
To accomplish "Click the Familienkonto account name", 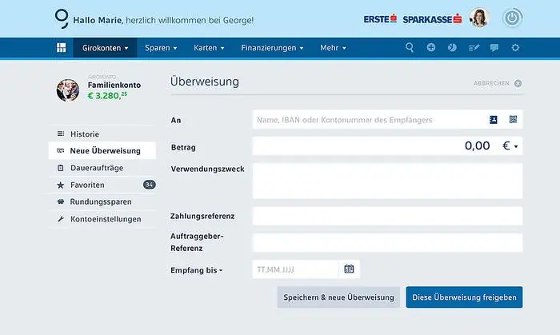I will [x=114, y=85].
